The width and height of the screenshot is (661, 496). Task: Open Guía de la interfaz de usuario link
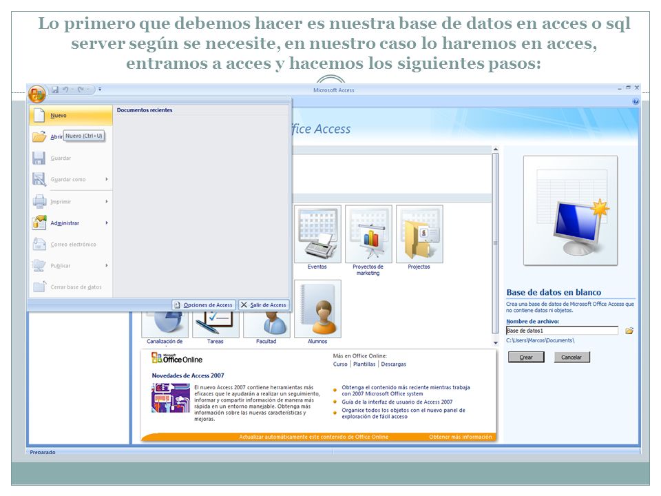pyautogui.click(x=397, y=402)
